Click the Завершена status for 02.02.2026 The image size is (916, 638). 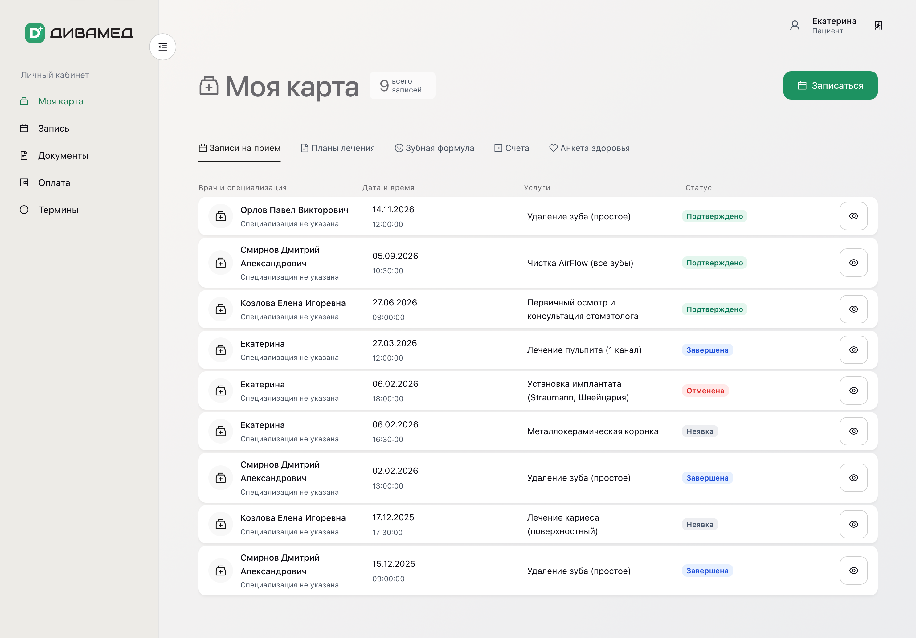pos(707,478)
